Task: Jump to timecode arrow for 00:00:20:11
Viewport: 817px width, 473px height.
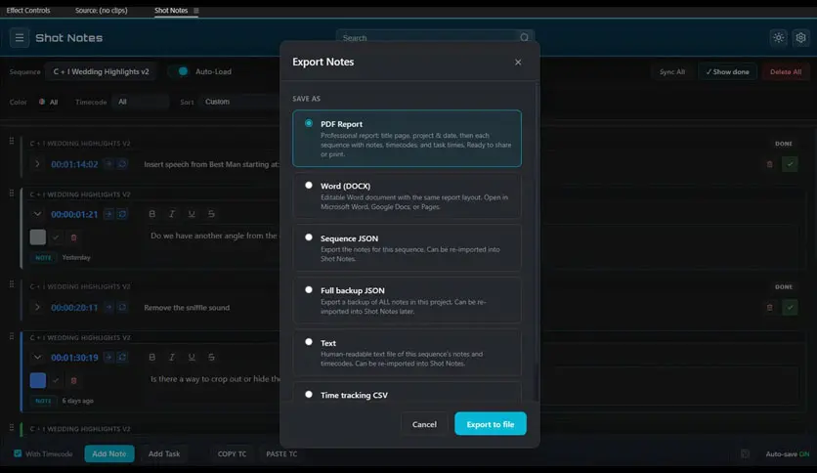Action: (108, 307)
